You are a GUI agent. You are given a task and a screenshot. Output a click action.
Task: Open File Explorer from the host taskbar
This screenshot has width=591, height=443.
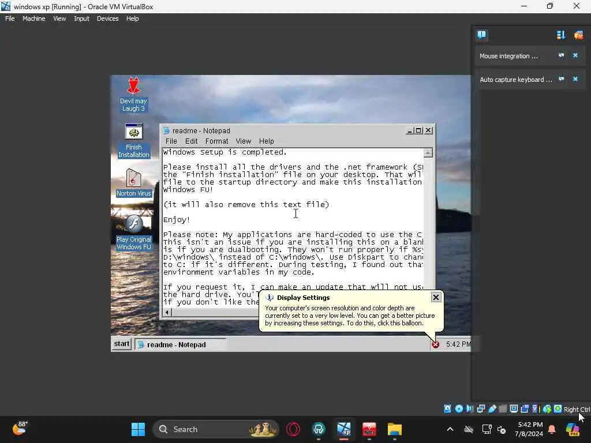[x=395, y=429]
